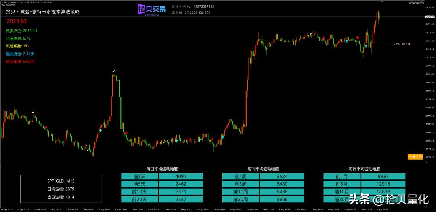
Task: Click the 前20周 cell
Action: tap(241, 199)
